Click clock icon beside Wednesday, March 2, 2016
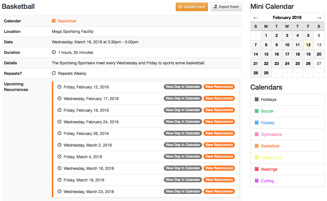The width and height of the screenshot is (327, 201). coord(60,145)
